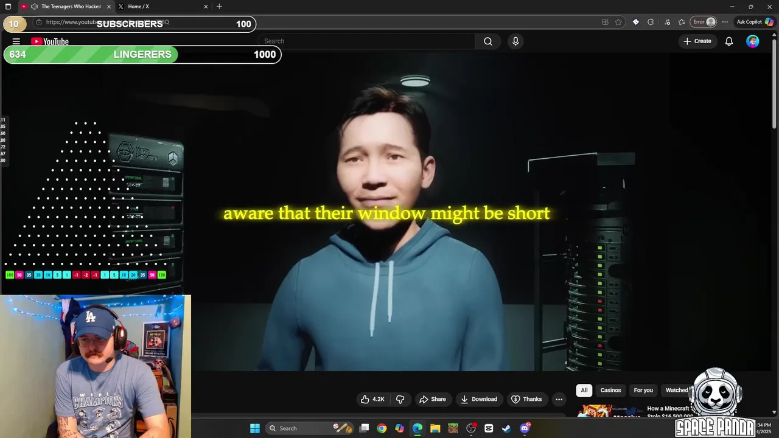Download the video
This screenshot has height=438, width=779.
(x=479, y=399)
